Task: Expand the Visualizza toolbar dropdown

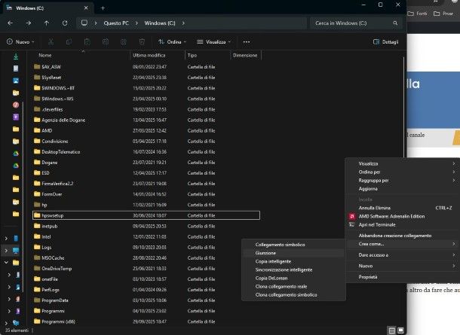Action: (x=213, y=42)
